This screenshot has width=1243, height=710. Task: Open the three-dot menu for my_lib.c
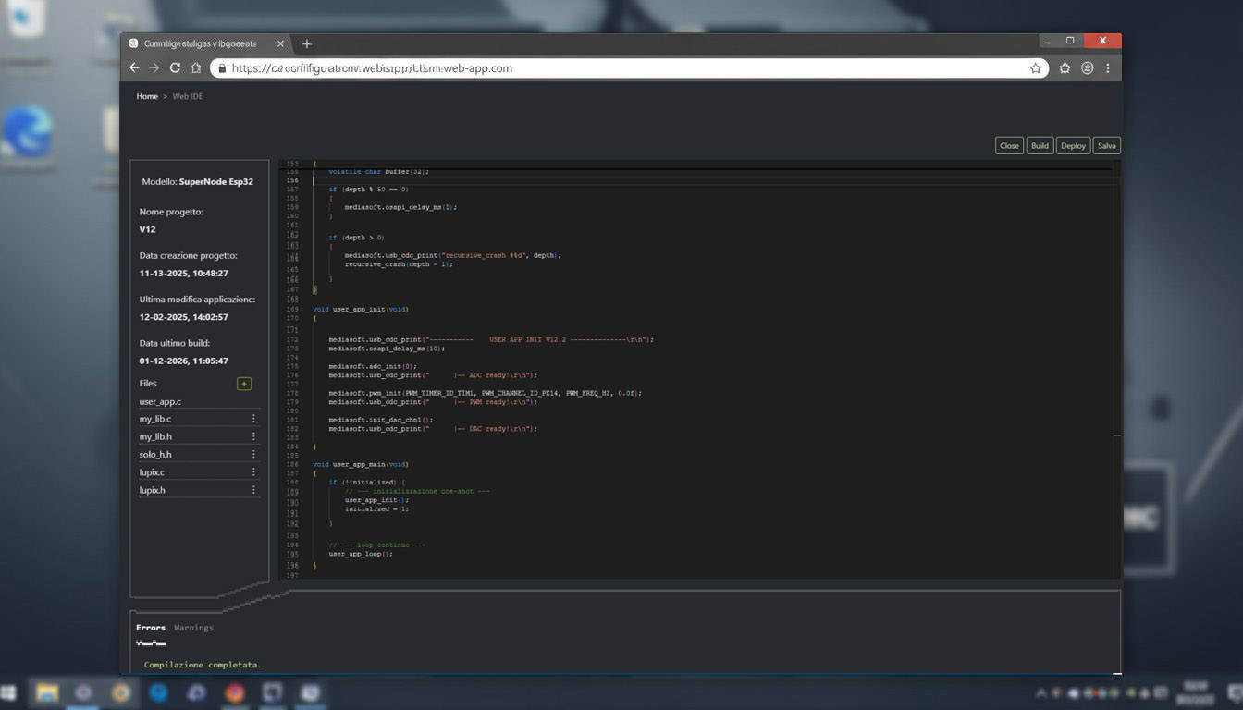(x=253, y=419)
